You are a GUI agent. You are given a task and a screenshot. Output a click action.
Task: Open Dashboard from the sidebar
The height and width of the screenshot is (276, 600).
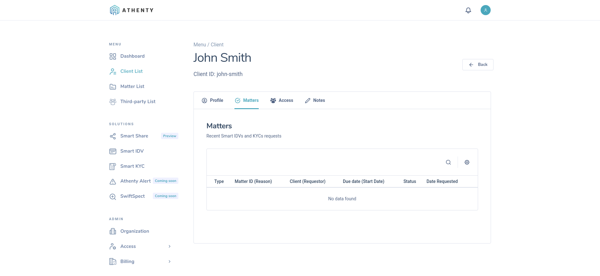point(132,56)
